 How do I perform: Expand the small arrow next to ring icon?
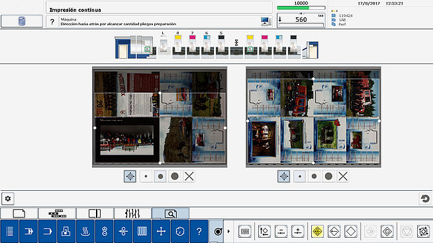pyautogui.click(x=228, y=231)
